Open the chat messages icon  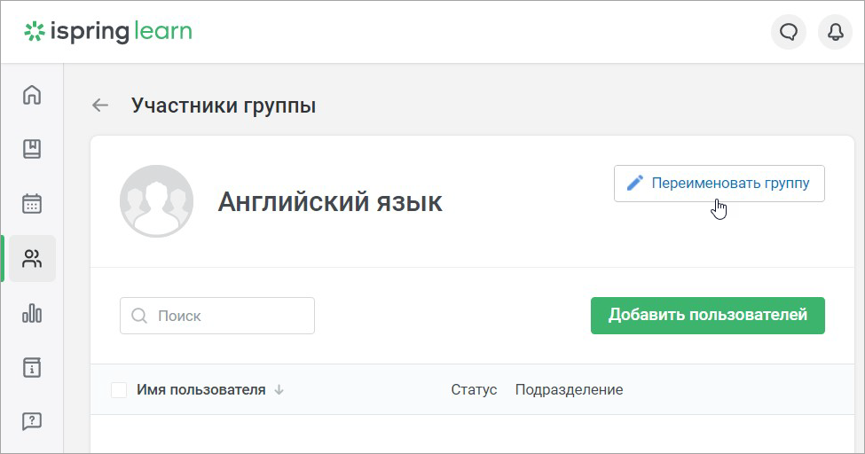[x=789, y=32]
